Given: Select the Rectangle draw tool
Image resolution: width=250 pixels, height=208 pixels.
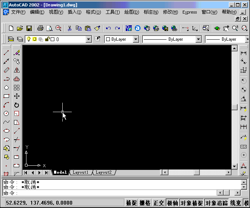Looking at the screenshot, I should pyautogui.click(x=6, y=96).
